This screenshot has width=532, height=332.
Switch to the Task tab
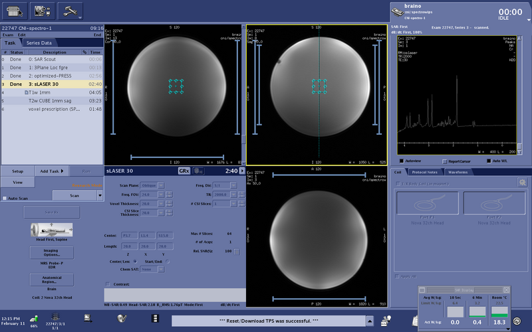pos(10,43)
